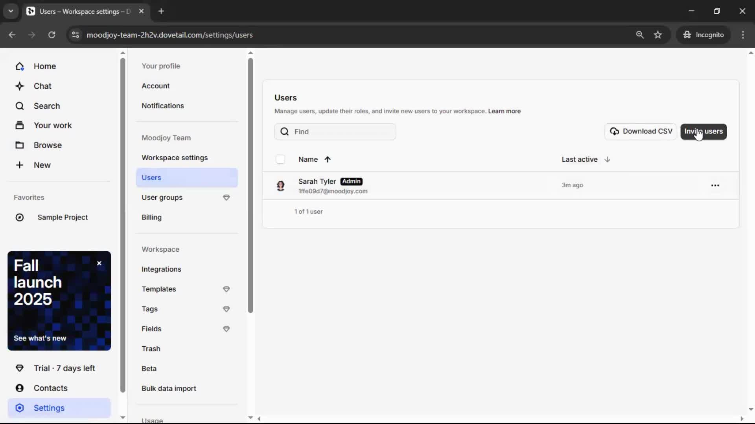Open the User groups settings page
755x424 pixels.
pos(162,197)
